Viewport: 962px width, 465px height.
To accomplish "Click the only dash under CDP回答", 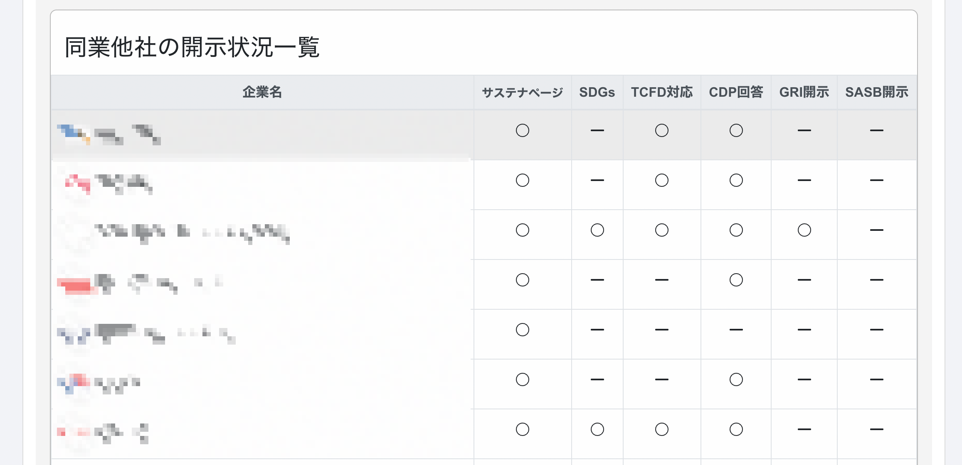I will click(736, 330).
